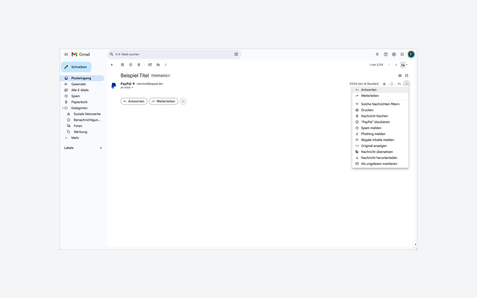The image size is (477, 298).
Task: Mark as unread via toolbar envelope icon
Action: [x=150, y=65]
